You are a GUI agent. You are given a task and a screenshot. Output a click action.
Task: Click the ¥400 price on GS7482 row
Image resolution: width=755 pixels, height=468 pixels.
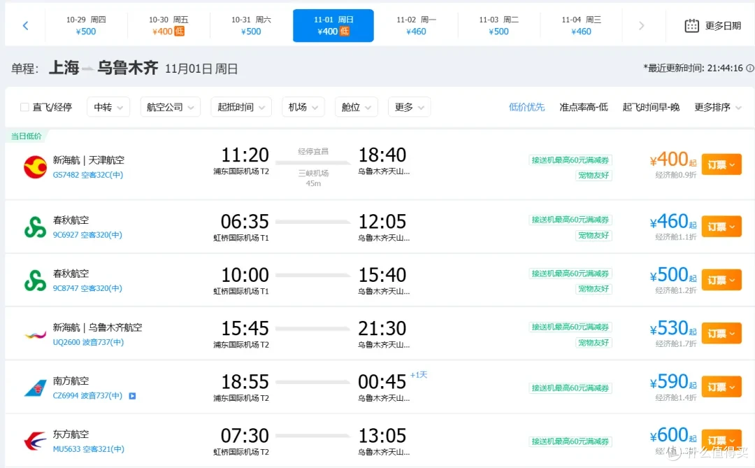(673, 159)
